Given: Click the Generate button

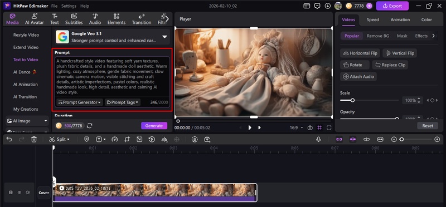Looking at the screenshot, I should pos(154,126).
